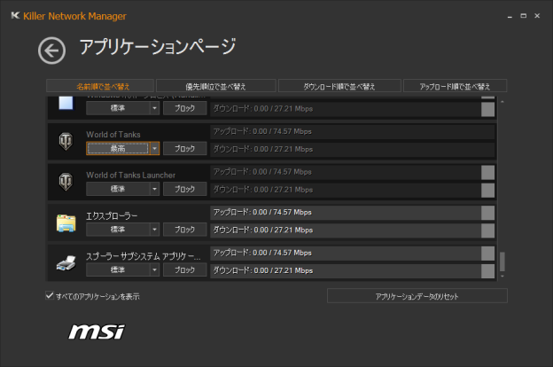Select the World of Tanks Launcher label

coord(131,175)
